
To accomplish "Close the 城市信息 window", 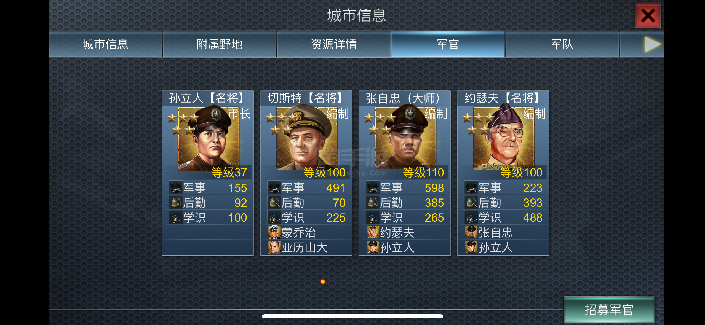I will [648, 15].
